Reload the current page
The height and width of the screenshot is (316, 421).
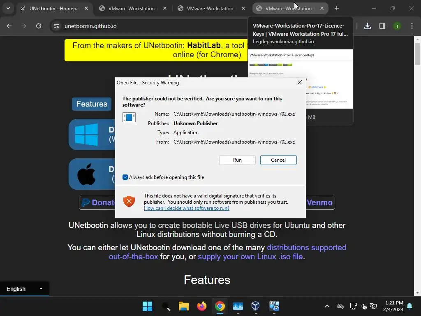point(39,26)
